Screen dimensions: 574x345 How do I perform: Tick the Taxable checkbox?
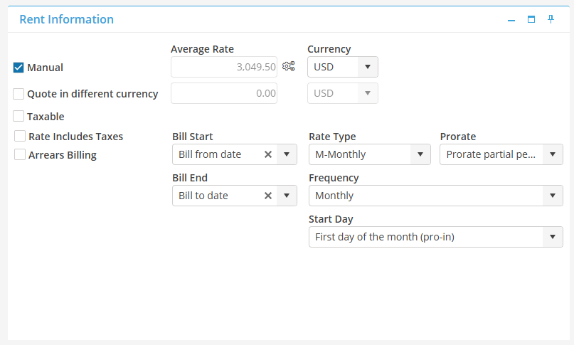point(19,116)
